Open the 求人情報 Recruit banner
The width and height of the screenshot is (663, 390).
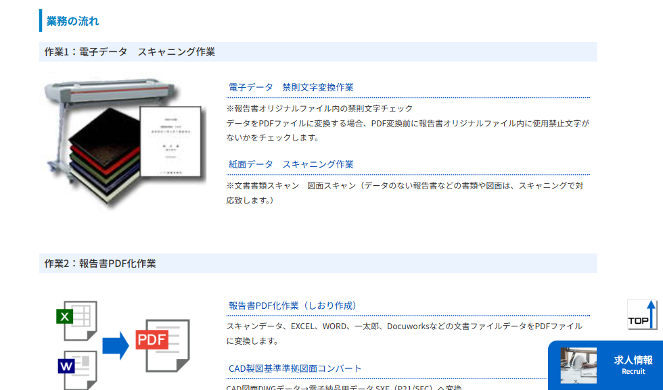[605, 365]
